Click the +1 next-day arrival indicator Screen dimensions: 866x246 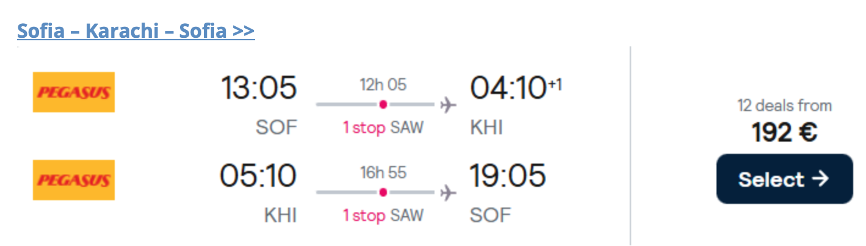pos(554,85)
